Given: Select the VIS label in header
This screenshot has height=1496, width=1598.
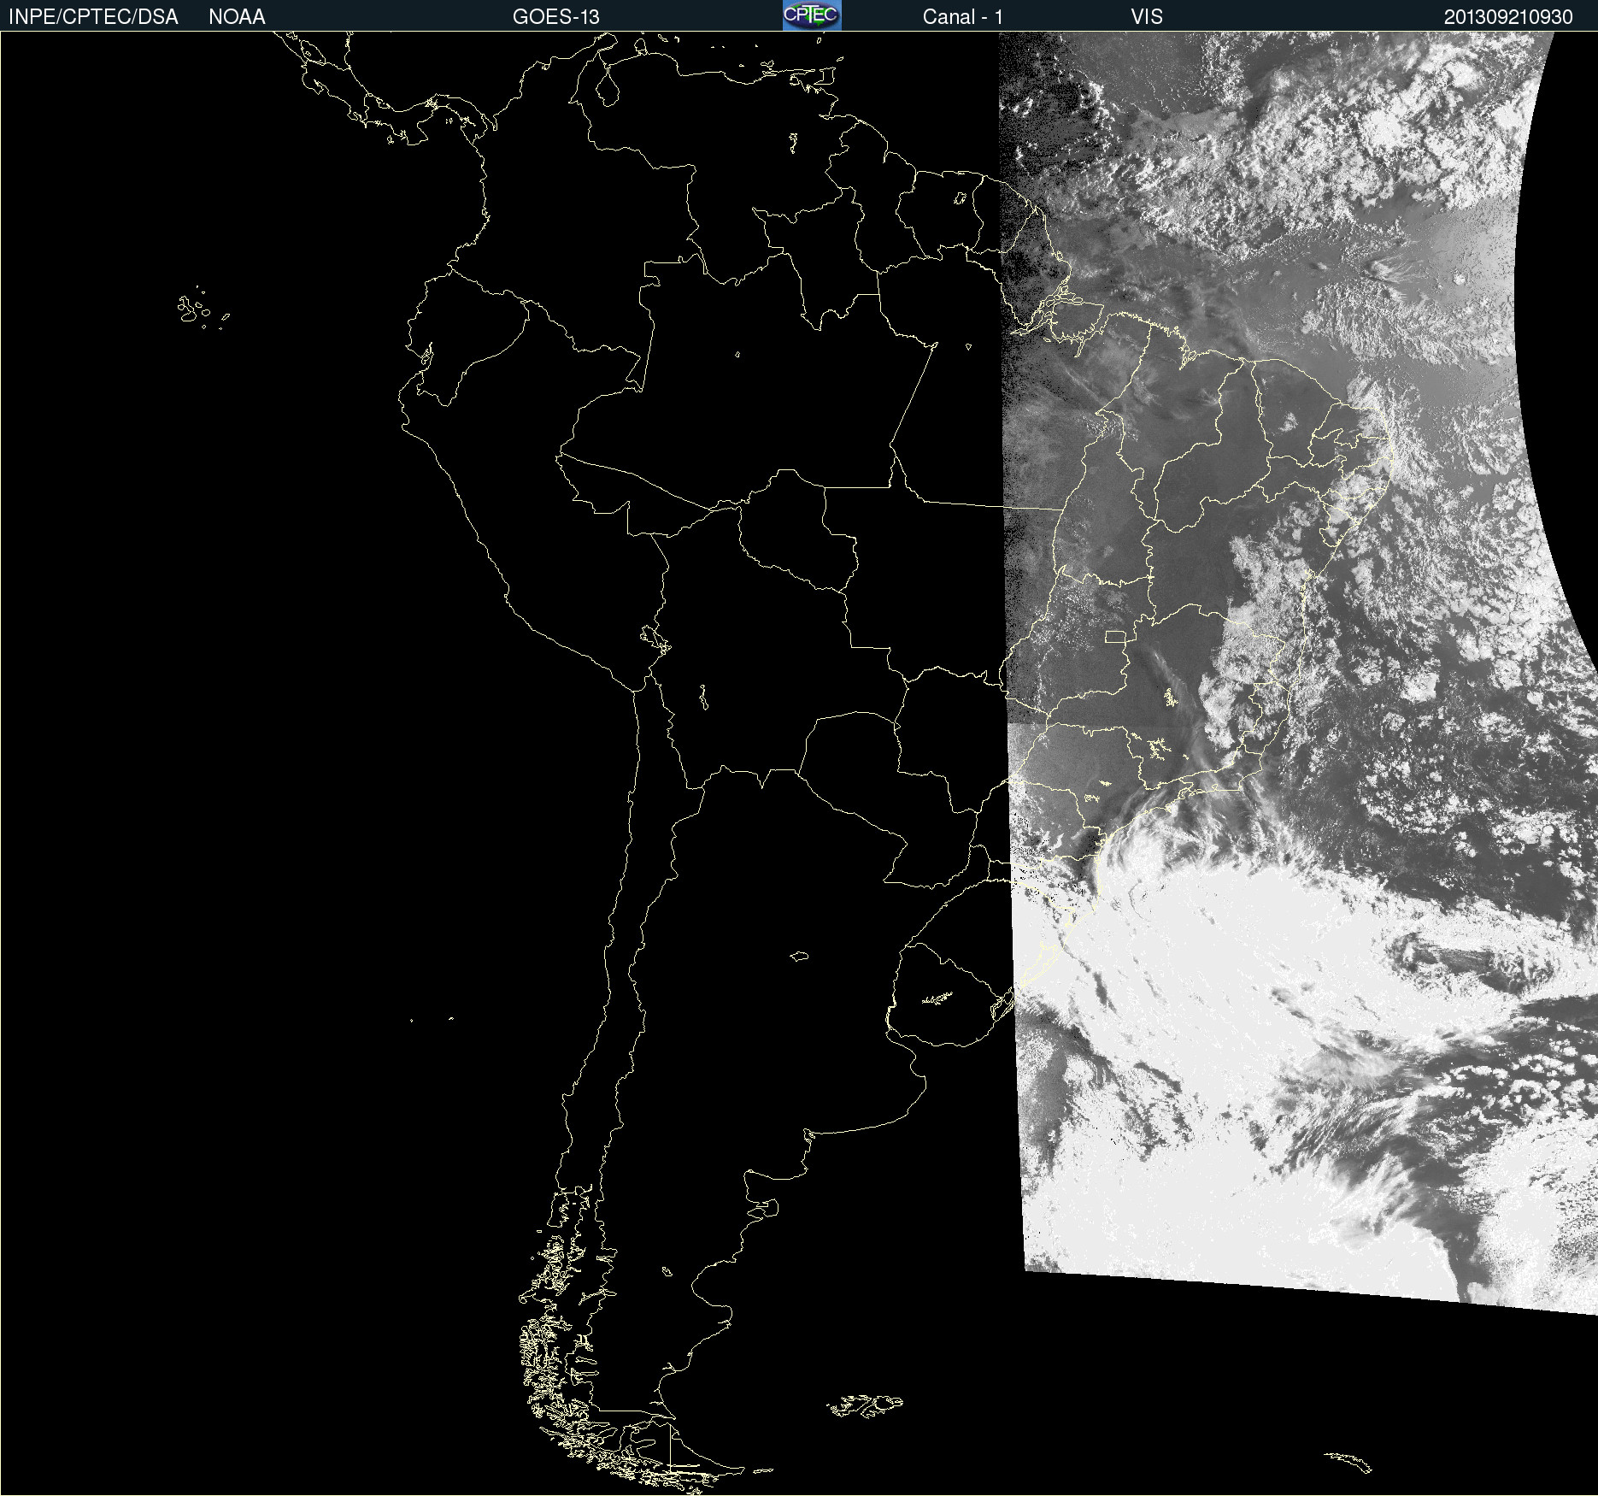Looking at the screenshot, I should click(x=1147, y=17).
